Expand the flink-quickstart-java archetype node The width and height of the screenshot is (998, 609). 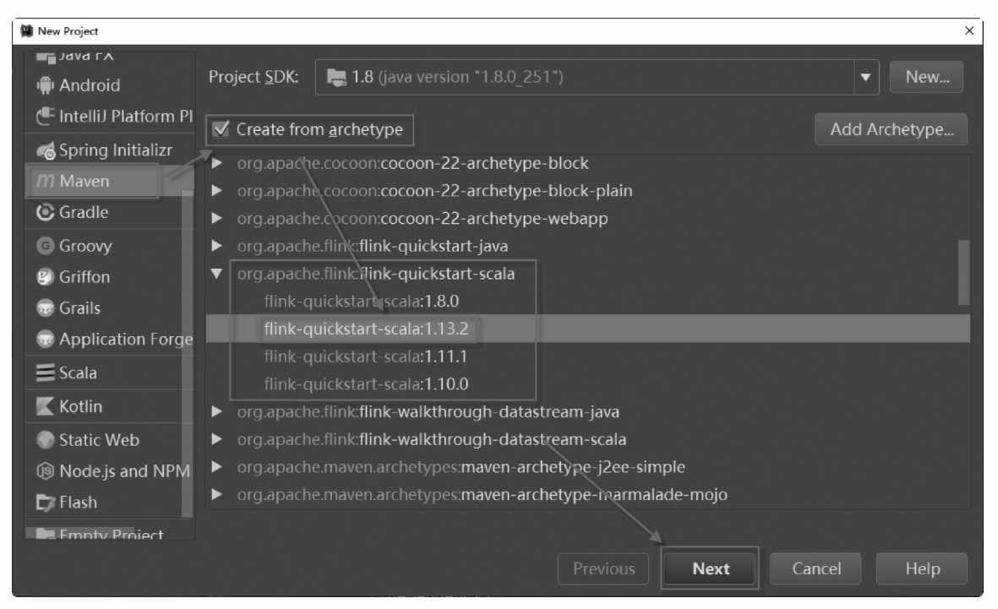coord(216,246)
